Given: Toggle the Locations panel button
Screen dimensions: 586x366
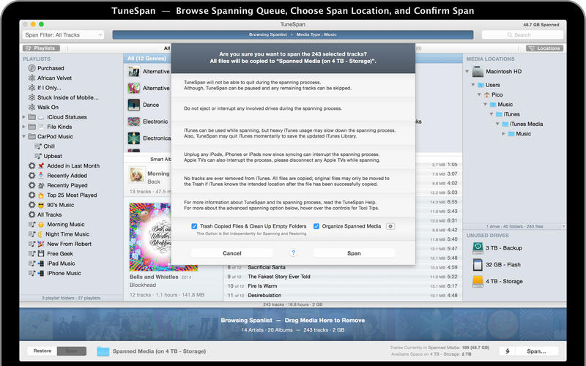Looking at the screenshot, I should coord(544,48).
